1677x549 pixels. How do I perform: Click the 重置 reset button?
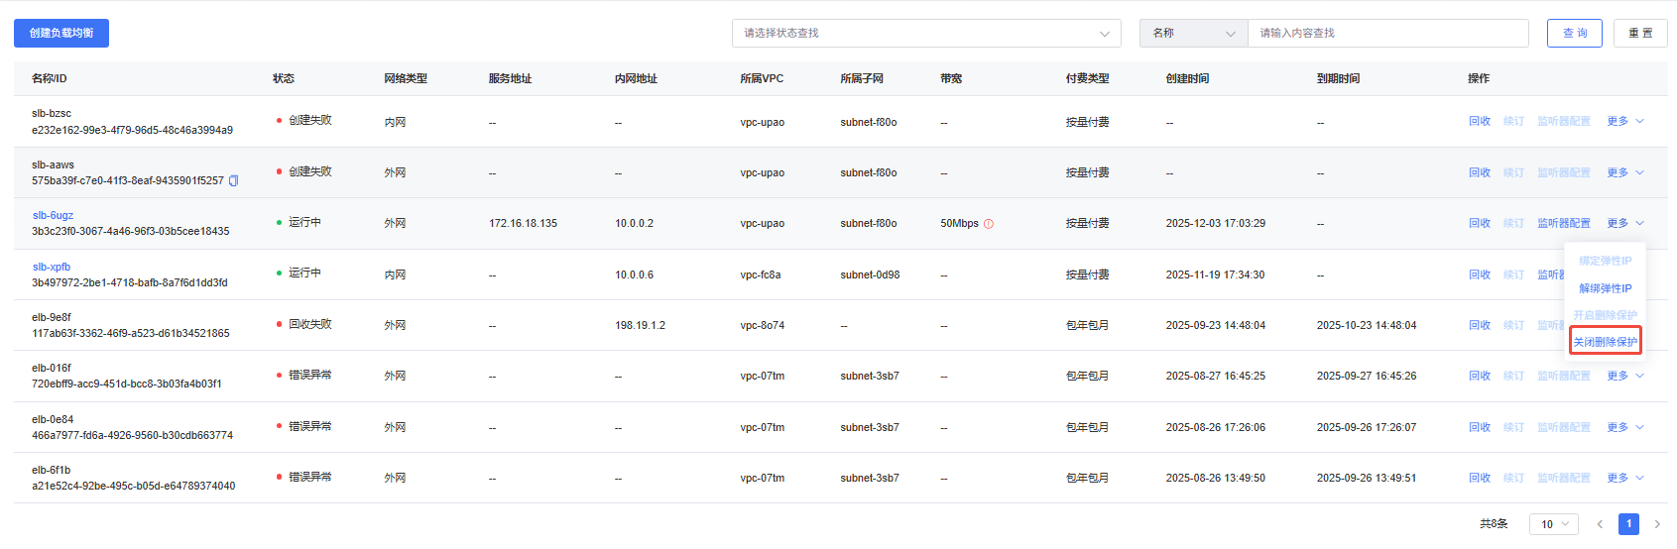(x=1640, y=34)
